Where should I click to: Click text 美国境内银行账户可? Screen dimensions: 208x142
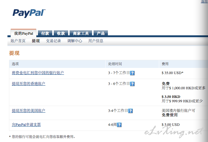pyautogui.click(x=178, y=111)
